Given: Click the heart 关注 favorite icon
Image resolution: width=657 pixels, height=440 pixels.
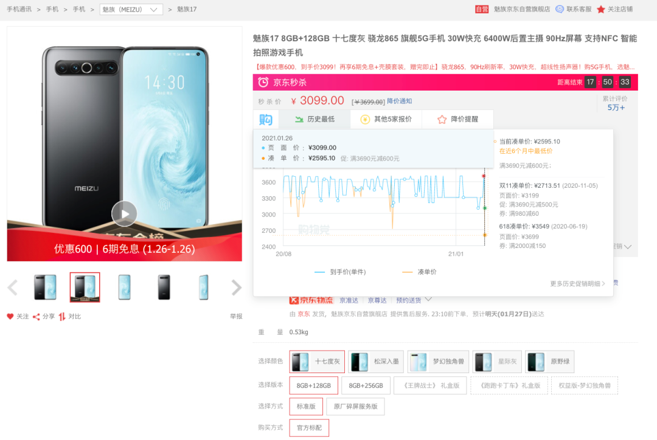Looking at the screenshot, I should coord(10,317).
